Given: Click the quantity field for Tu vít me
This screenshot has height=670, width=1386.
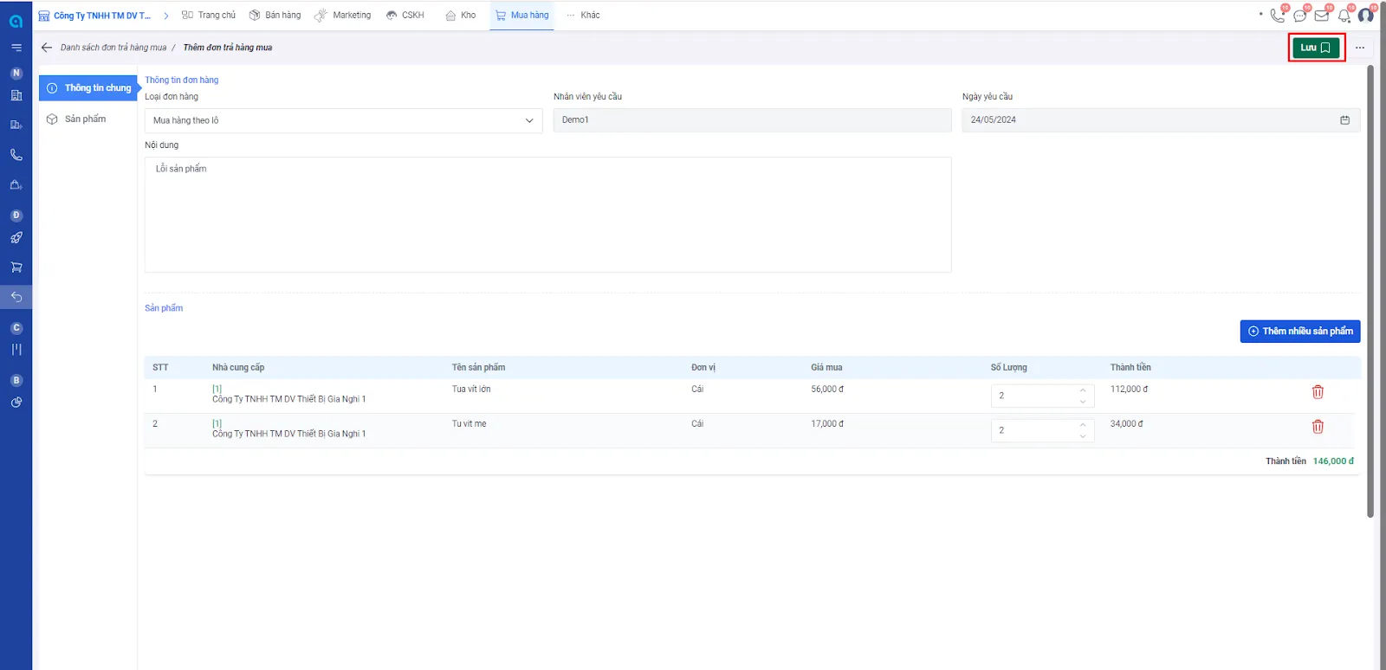Looking at the screenshot, I should (1042, 430).
